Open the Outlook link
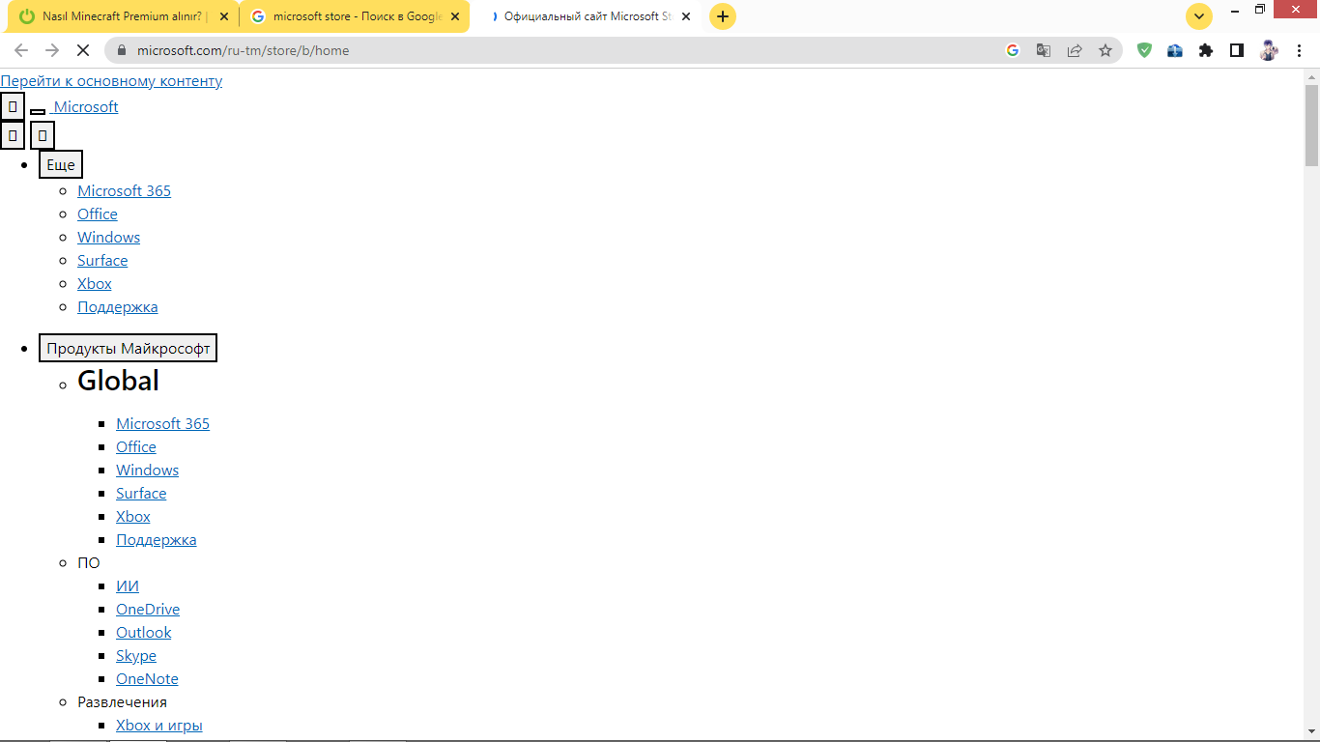Screen dimensions: 1320x742 pyautogui.click(x=144, y=633)
